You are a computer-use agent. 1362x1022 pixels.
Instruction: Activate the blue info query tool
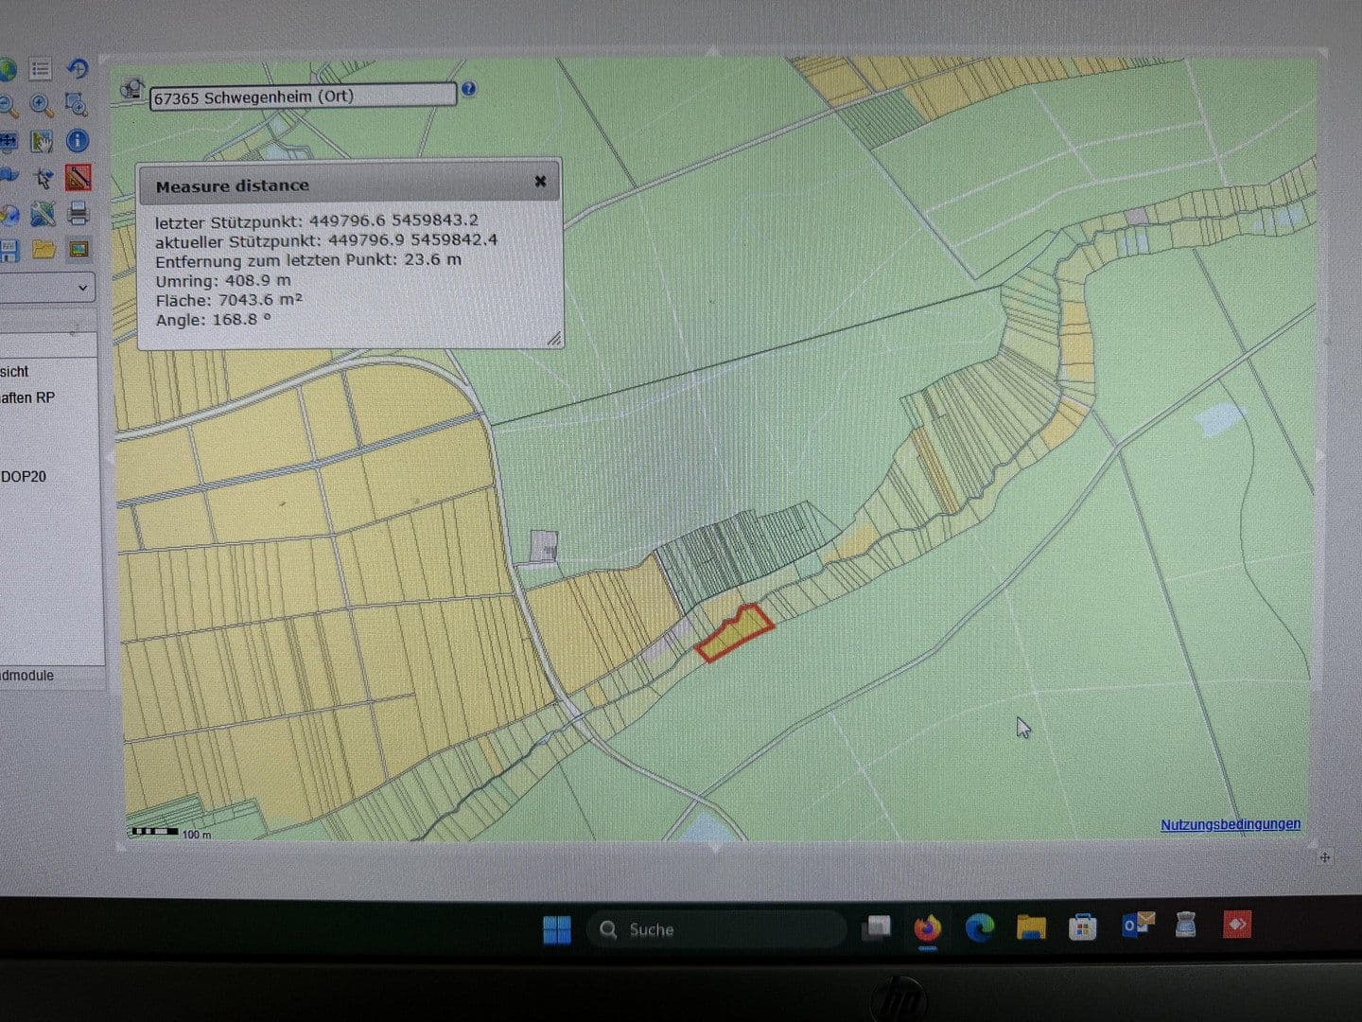pyautogui.click(x=78, y=141)
